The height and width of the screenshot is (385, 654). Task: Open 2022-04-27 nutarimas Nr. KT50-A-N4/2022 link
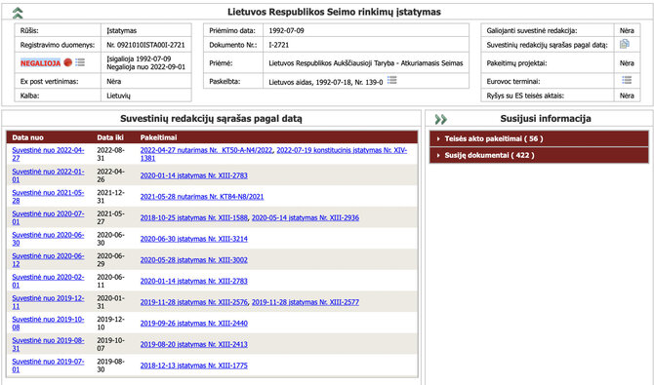[x=206, y=150]
